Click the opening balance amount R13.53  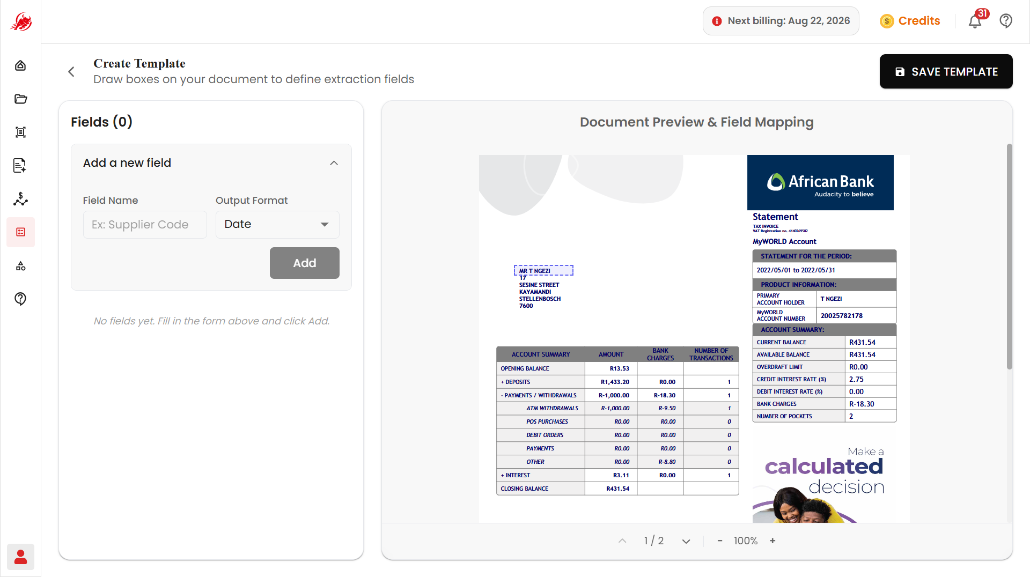pos(619,368)
